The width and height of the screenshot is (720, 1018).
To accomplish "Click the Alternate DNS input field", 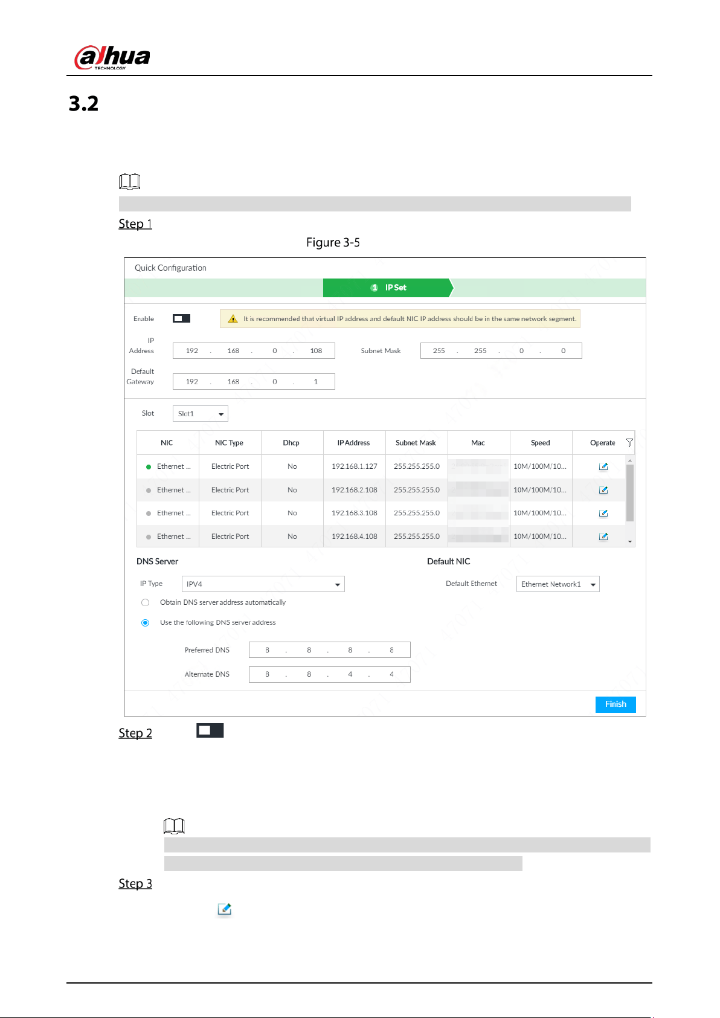I will pyautogui.click(x=330, y=674).
